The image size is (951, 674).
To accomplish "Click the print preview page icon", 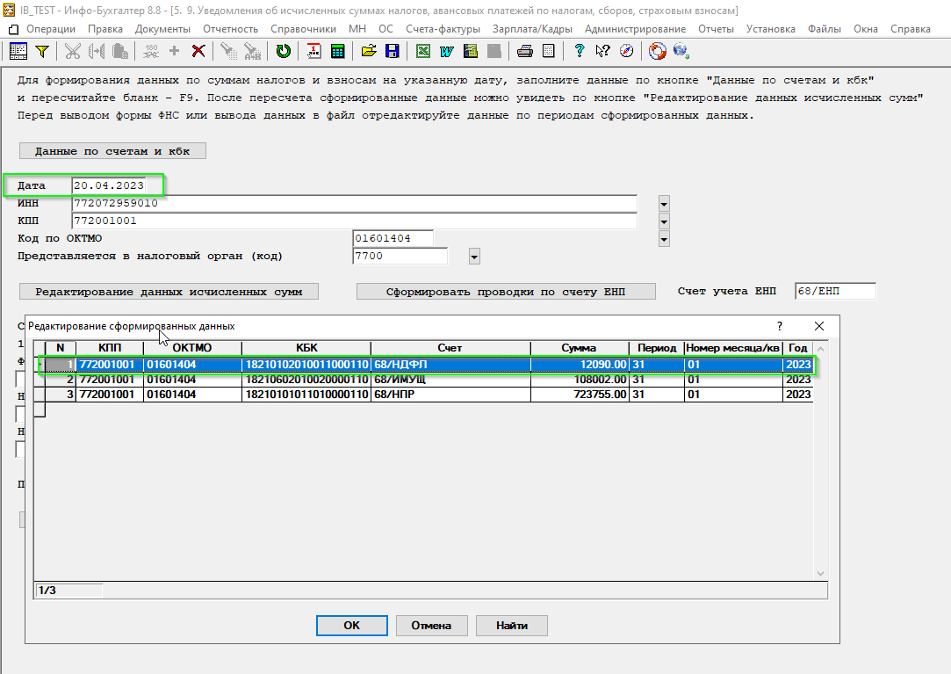I will 549,52.
